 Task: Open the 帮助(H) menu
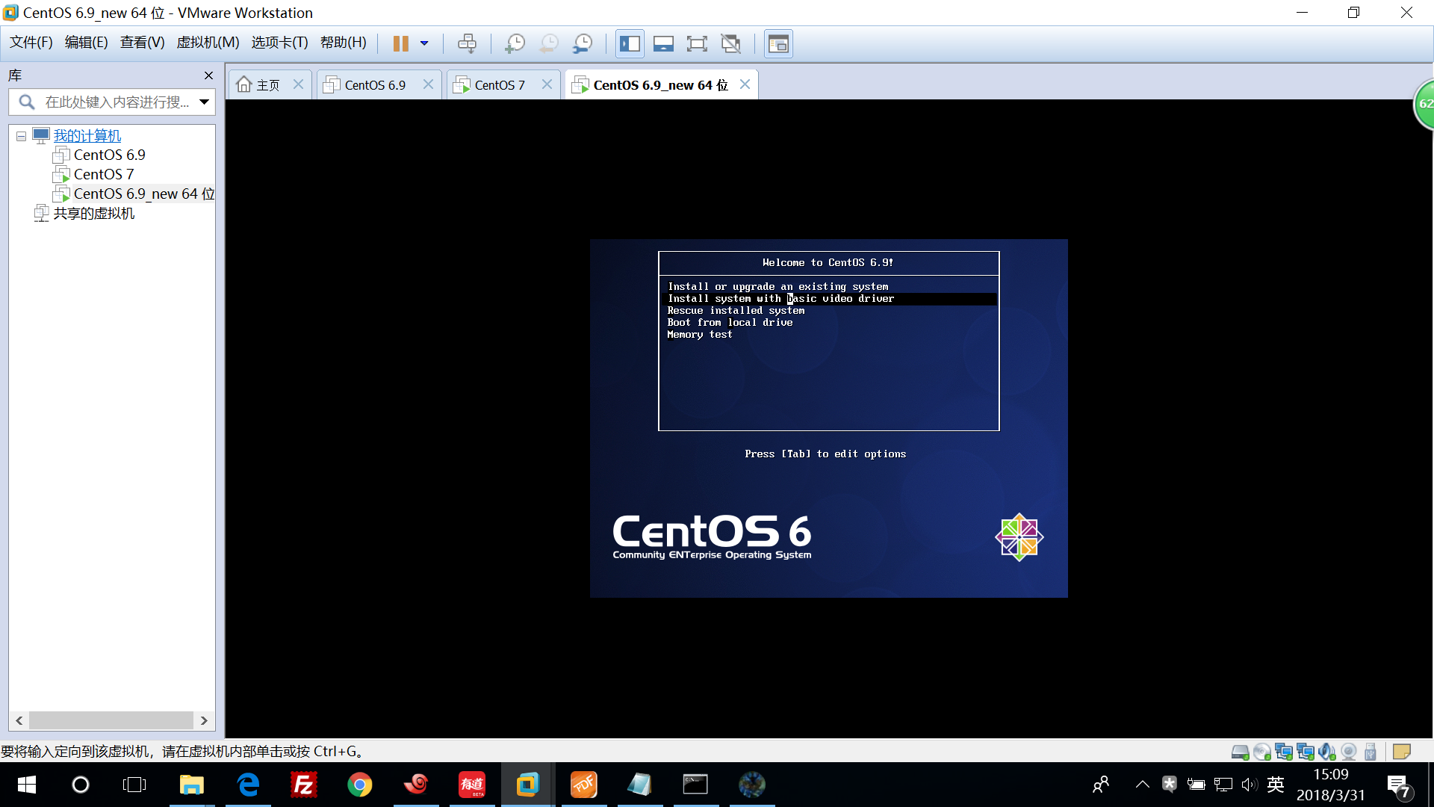click(x=343, y=43)
